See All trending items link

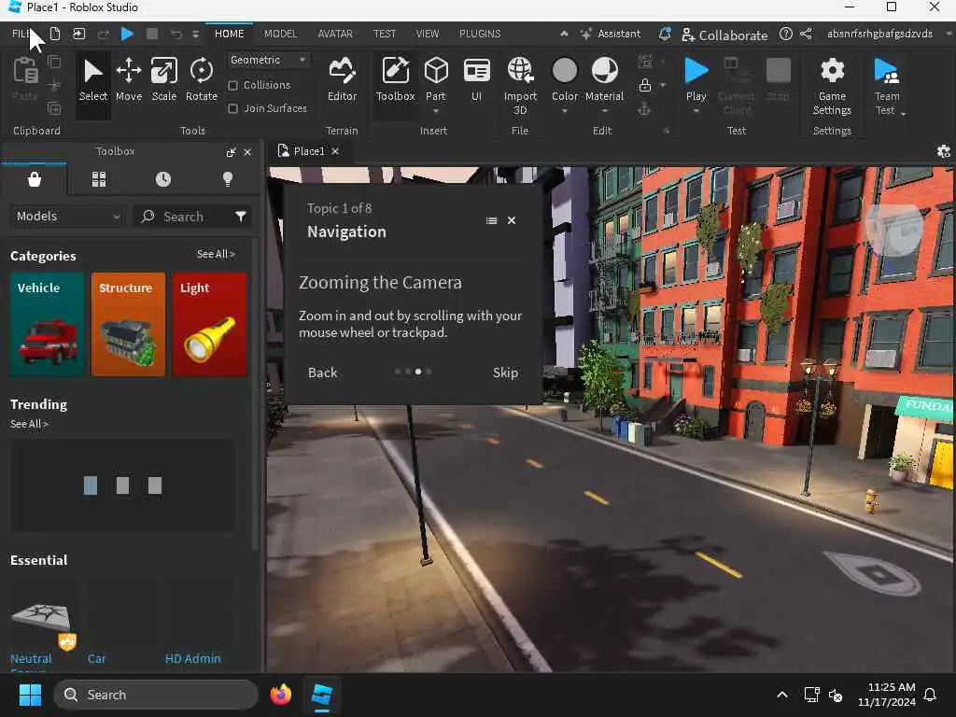click(x=29, y=424)
